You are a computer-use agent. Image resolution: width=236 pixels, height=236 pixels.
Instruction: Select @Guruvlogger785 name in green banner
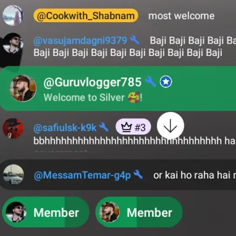(93, 82)
